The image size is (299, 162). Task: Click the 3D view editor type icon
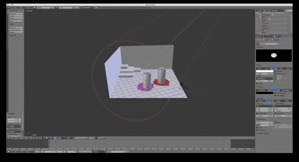click(x=9, y=138)
